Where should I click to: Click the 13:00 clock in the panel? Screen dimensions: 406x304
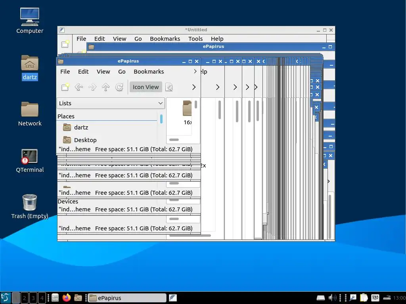[x=399, y=298]
